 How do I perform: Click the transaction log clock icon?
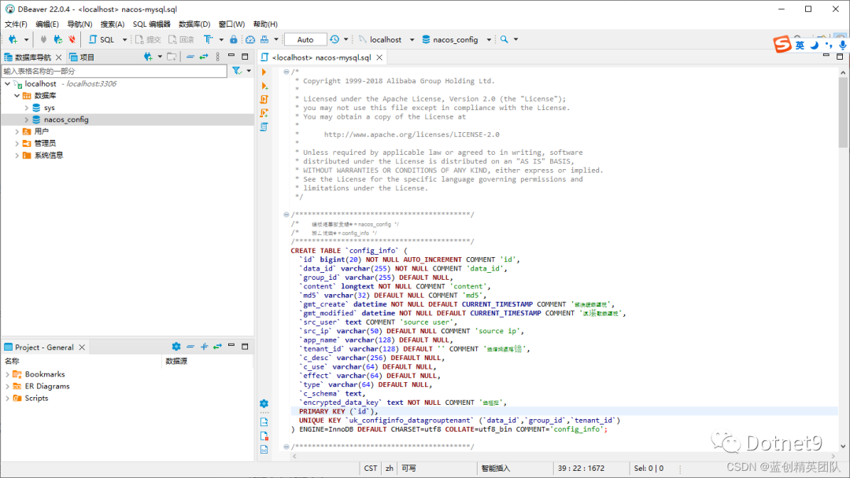pos(334,39)
